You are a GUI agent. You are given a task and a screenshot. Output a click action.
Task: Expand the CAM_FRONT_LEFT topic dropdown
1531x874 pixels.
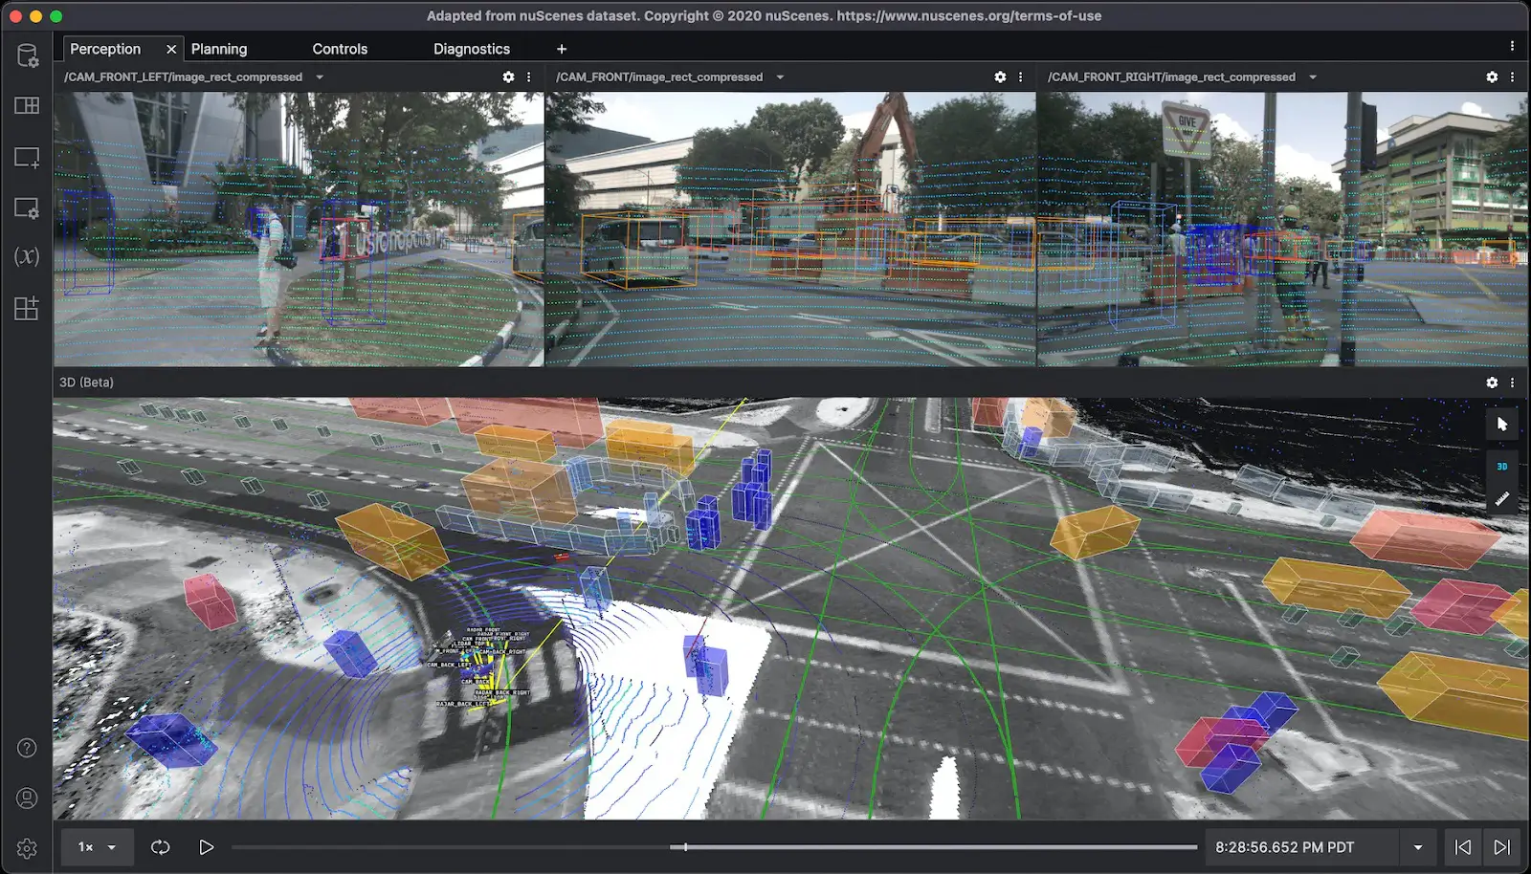point(320,77)
